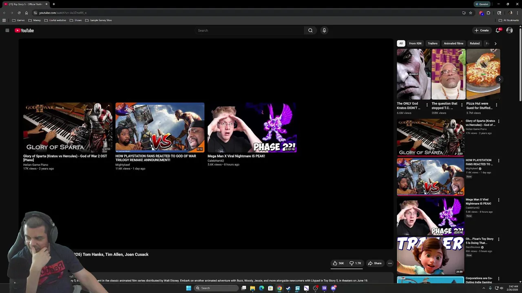The width and height of the screenshot is (522, 293).
Task: Select the From IGN filter chip
Action: [x=415, y=44]
